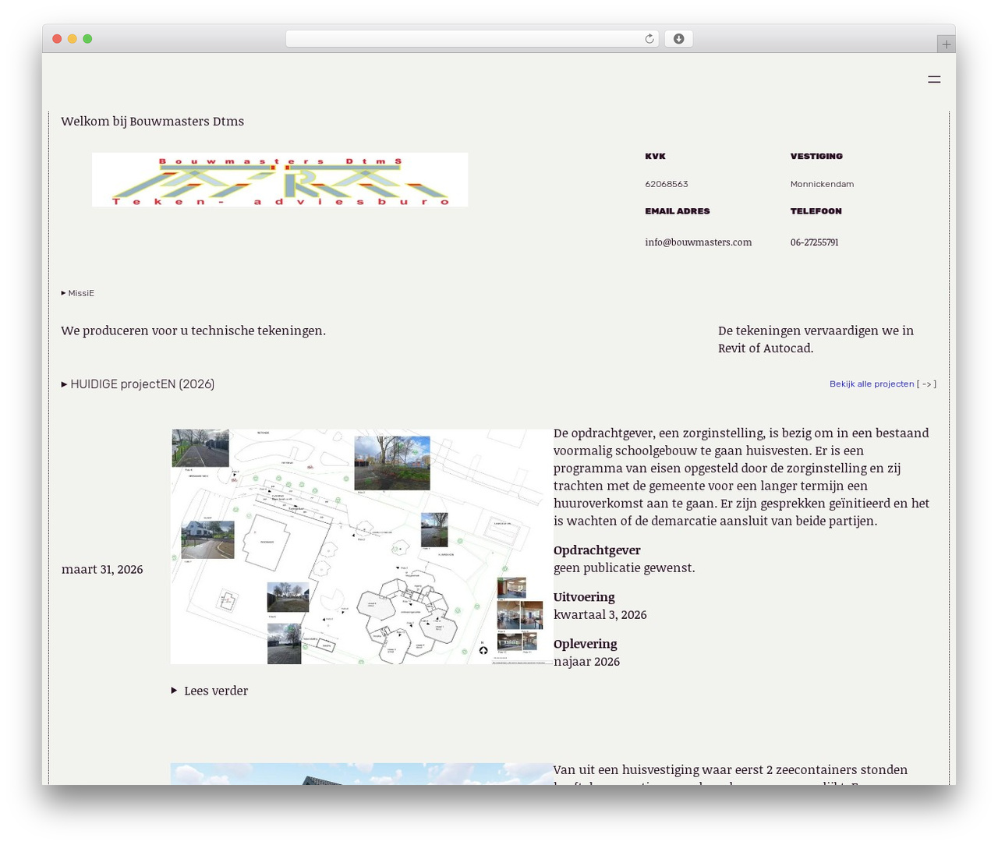Follow Bekijk alle projecten link

[872, 384]
